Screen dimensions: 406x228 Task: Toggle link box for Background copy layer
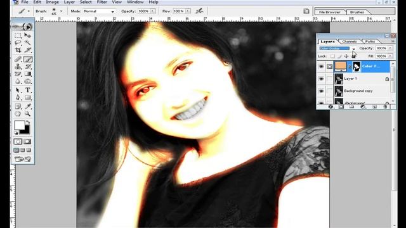pos(329,91)
